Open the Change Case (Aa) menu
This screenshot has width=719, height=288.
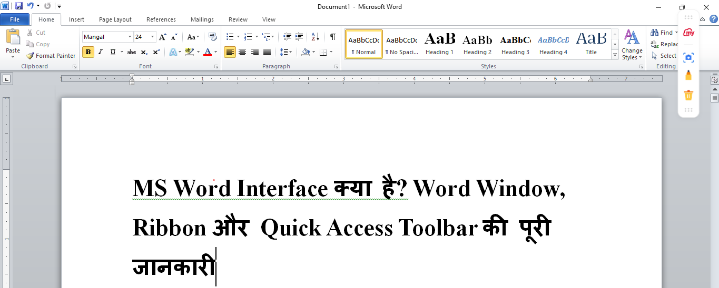(x=193, y=37)
